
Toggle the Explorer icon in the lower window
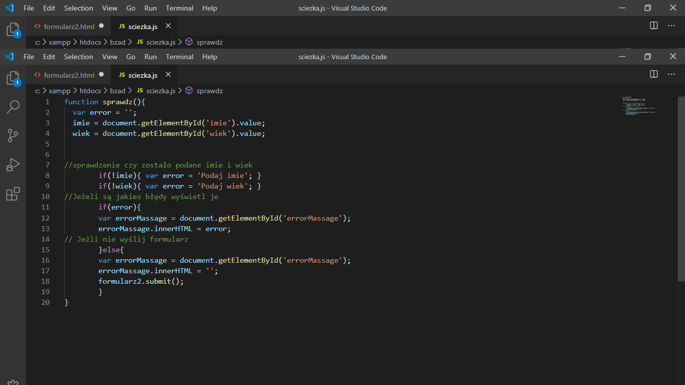[13, 78]
